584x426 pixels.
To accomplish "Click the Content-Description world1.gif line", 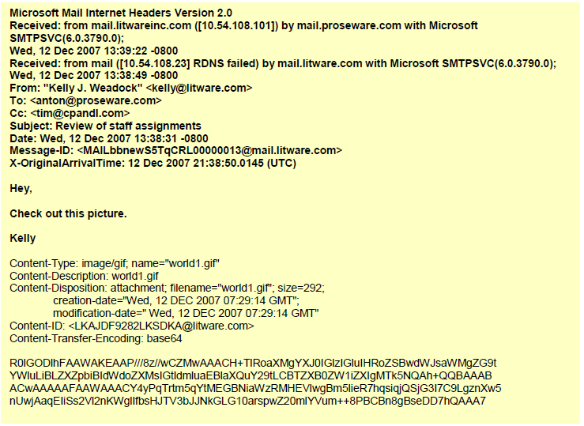I will coord(84,276).
